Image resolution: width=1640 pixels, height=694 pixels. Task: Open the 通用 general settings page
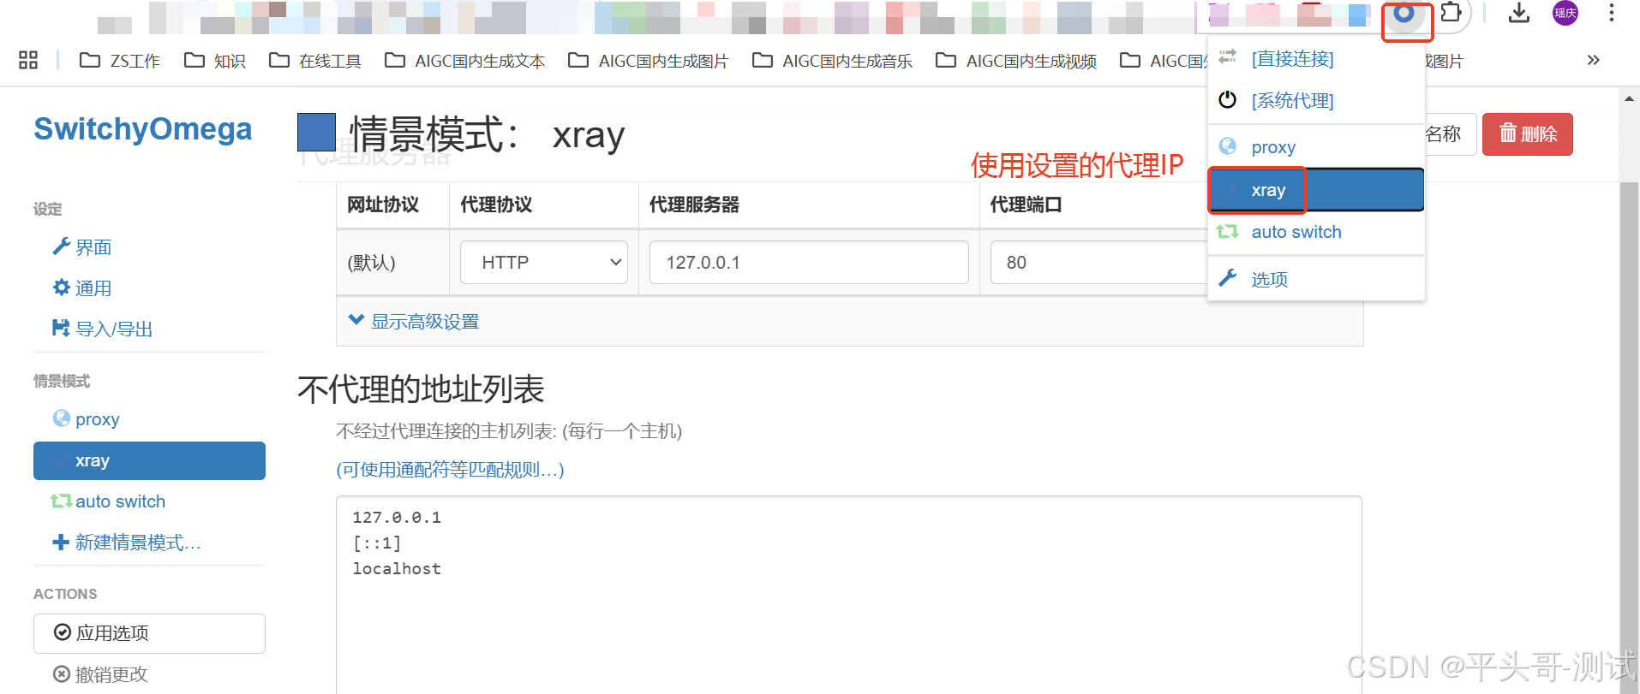click(82, 288)
